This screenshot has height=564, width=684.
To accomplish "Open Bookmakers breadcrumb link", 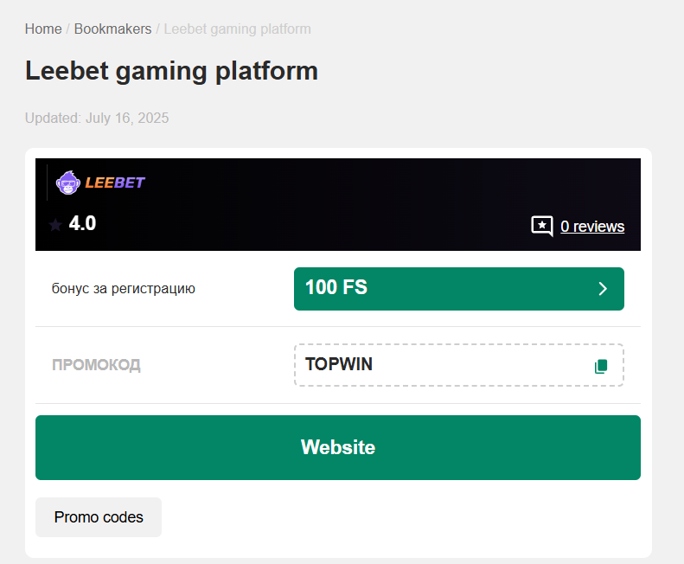I will 112,29.
